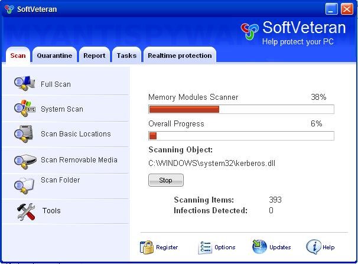Screen dimensions: 358x264
Task: Open the Options link text
Action: pos(225,247)
